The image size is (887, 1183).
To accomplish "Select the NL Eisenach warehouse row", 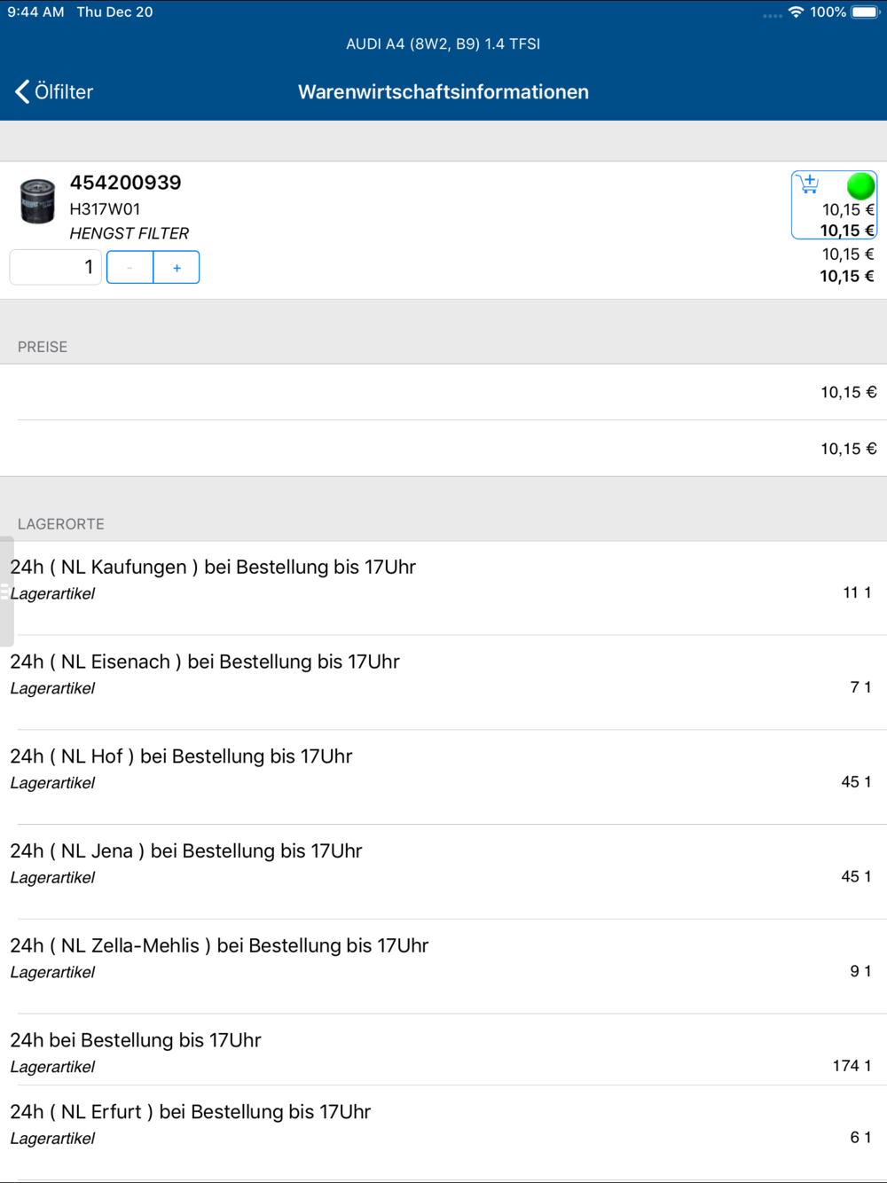I will tap(443, 683).
